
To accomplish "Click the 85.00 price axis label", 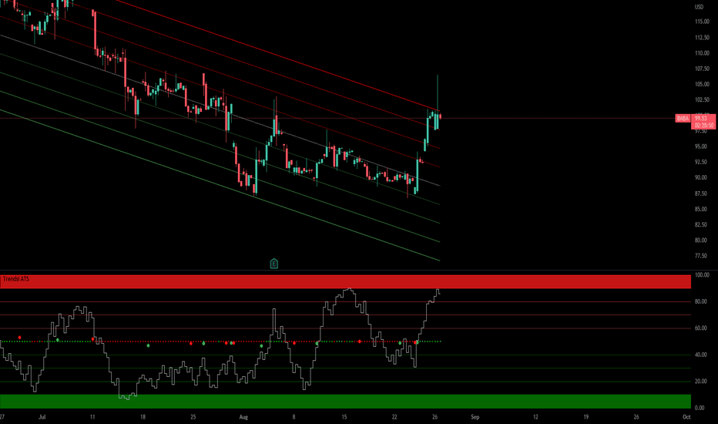I will coord(700,209).
